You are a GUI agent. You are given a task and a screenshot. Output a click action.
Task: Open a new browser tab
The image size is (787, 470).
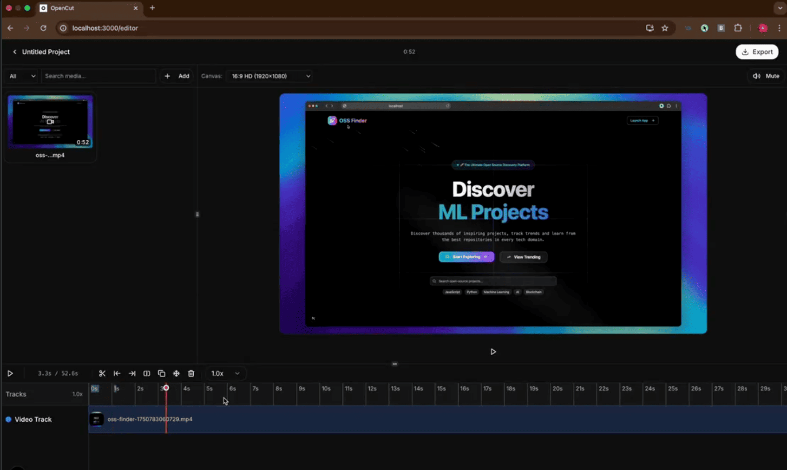(x=152, y=8)
